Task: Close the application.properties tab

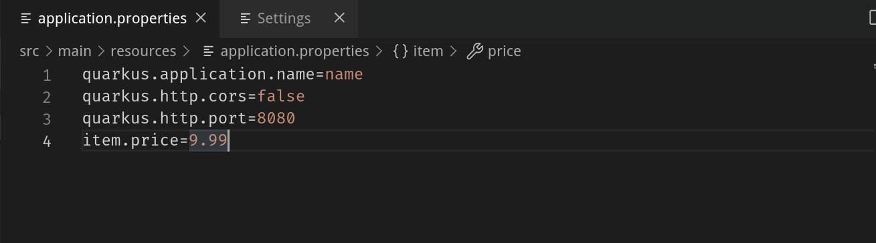Action: pos(201,18)
